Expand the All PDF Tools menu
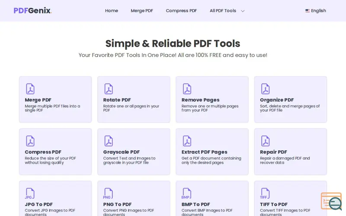 click(x=227, y=10)
